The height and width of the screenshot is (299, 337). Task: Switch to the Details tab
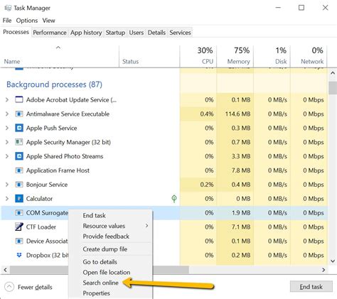[156, 33]
